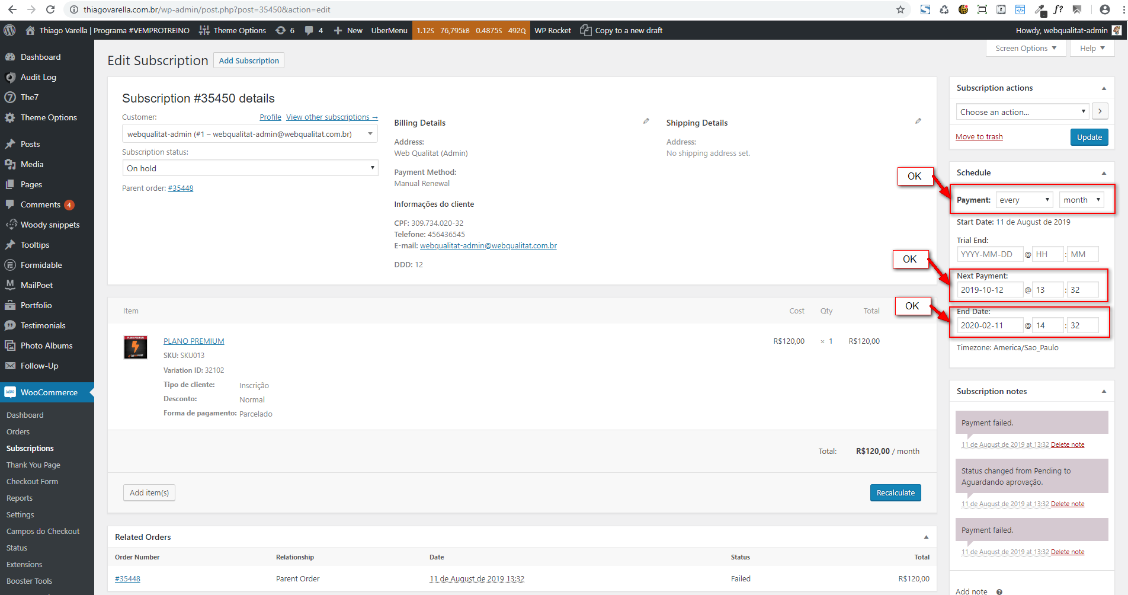1128x595 pixels.
Task: Click the Pages icon in sidebar
Action: (x=10, y=184)
